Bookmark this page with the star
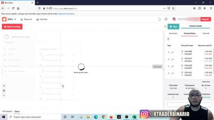Screen dimensions: 214x120 tap(173, 8)
